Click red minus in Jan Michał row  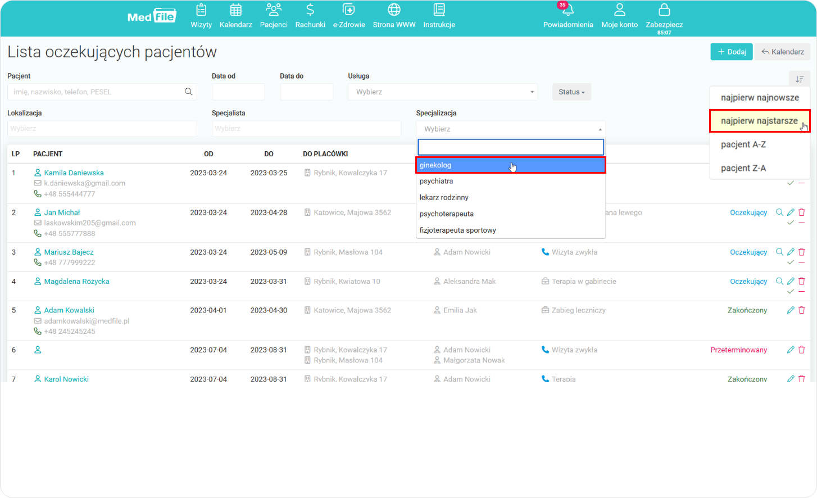point(802,223)
